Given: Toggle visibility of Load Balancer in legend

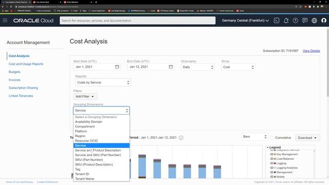Looking at the screenshot, I should 272,159.
